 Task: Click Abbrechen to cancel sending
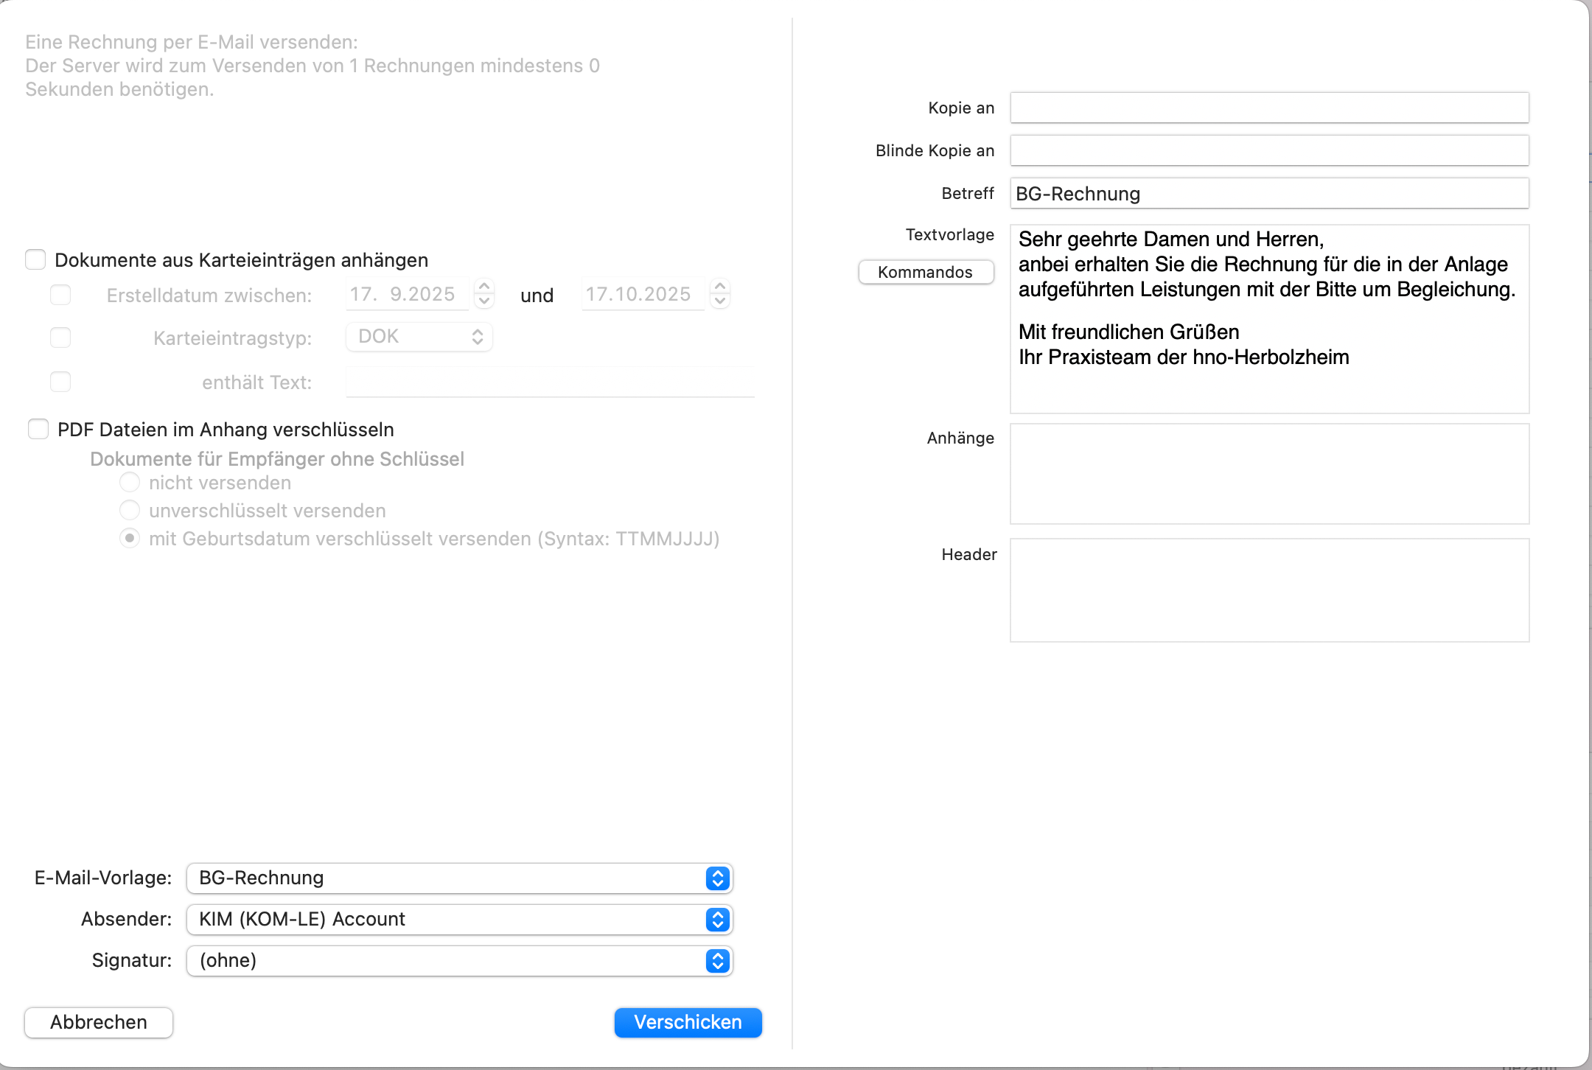tap(99, 1022)
